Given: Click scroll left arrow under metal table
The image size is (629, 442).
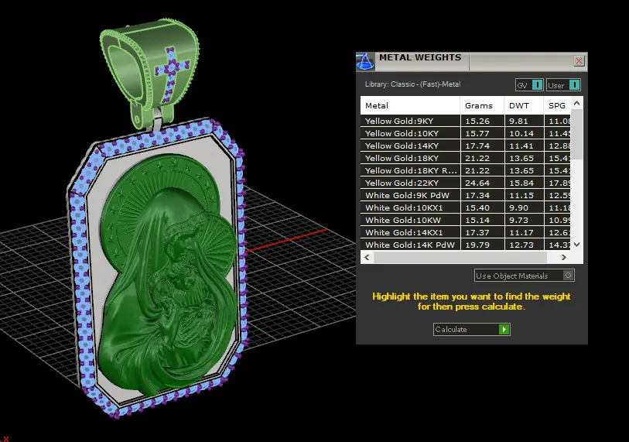Looking at the screenshot, I should pos(367,257).
